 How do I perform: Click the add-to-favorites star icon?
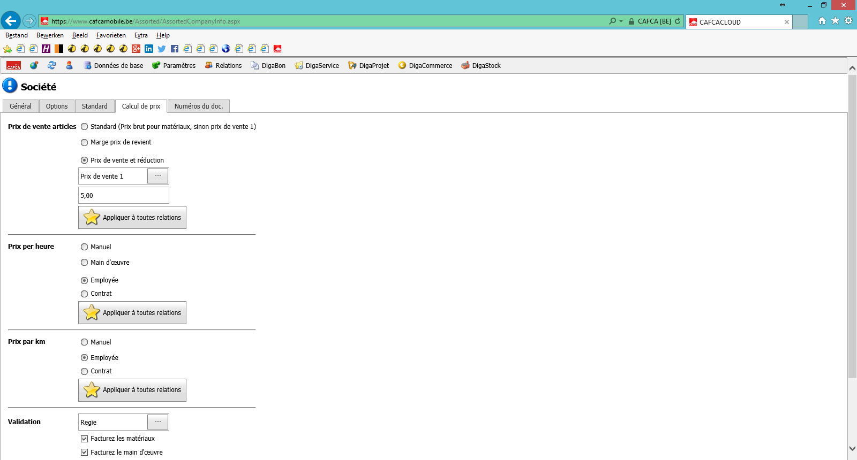[x=7, y=49]
